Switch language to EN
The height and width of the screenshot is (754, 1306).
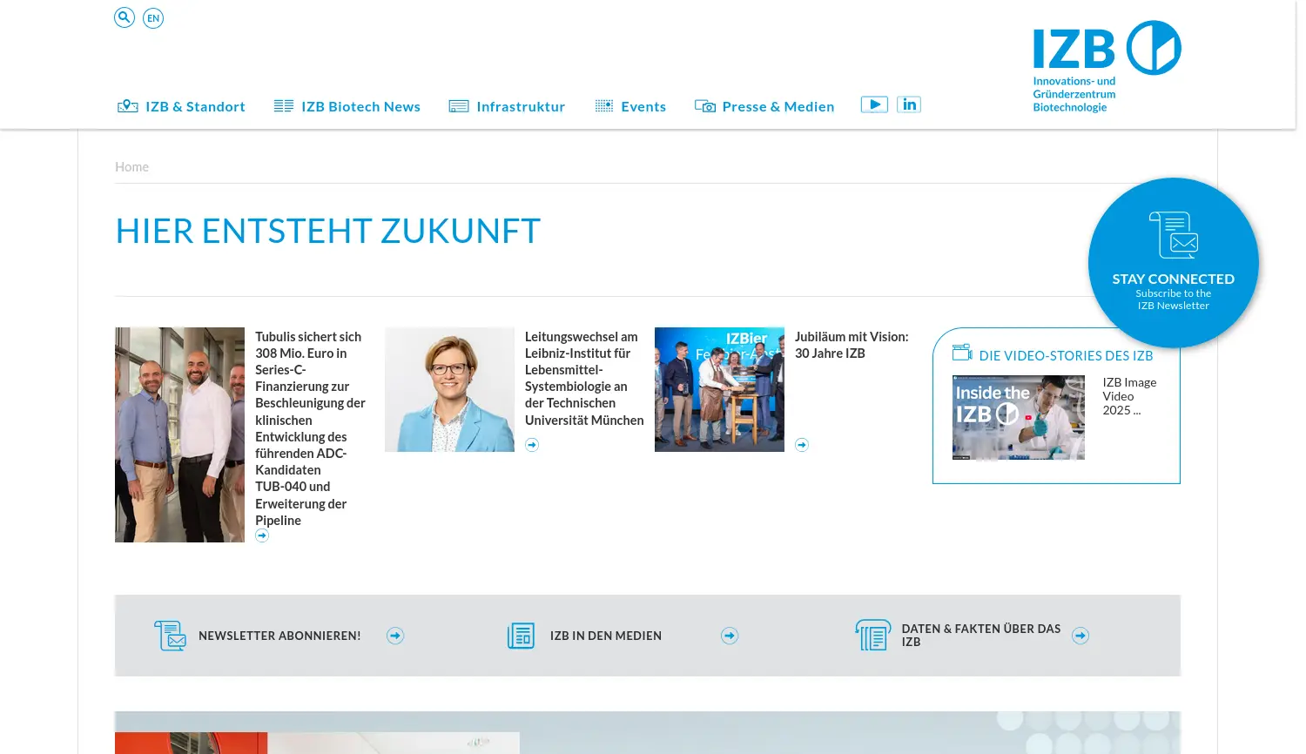(x=153, y=17)
